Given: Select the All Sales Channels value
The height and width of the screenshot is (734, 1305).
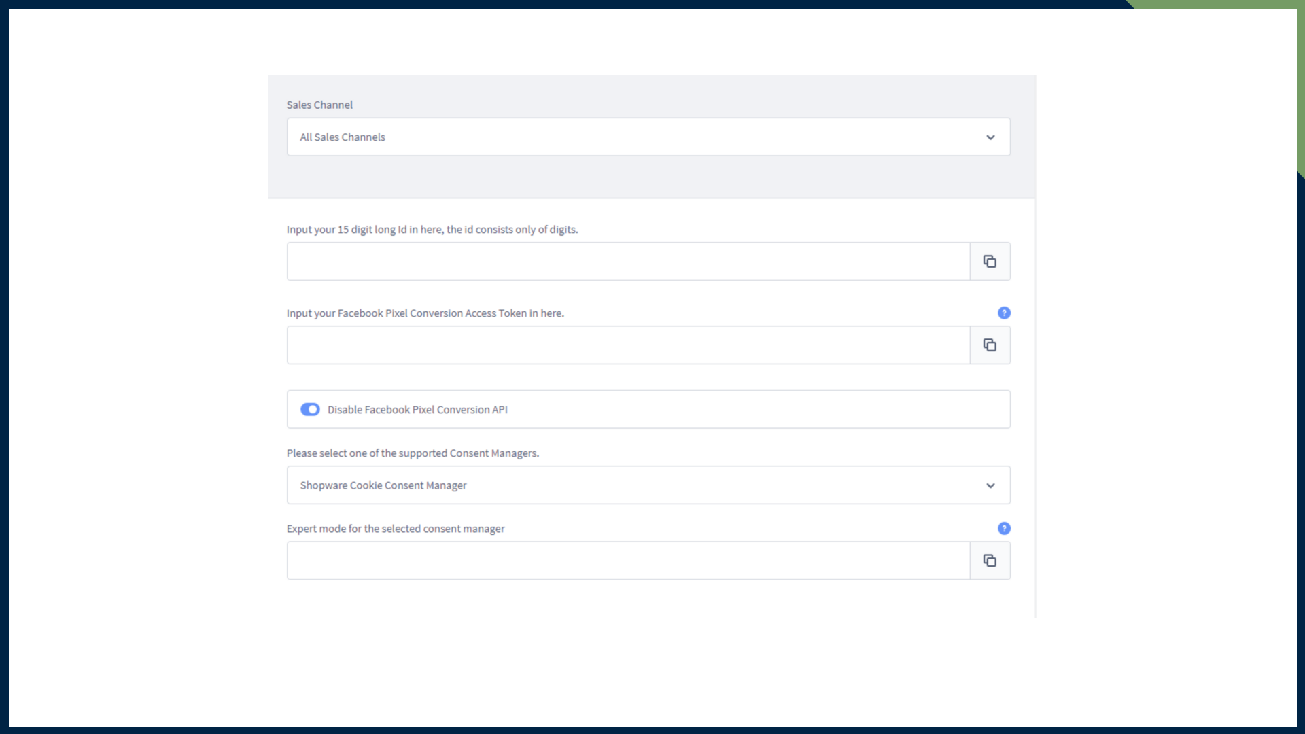Looking at the screenshot, I should point(343,137).
